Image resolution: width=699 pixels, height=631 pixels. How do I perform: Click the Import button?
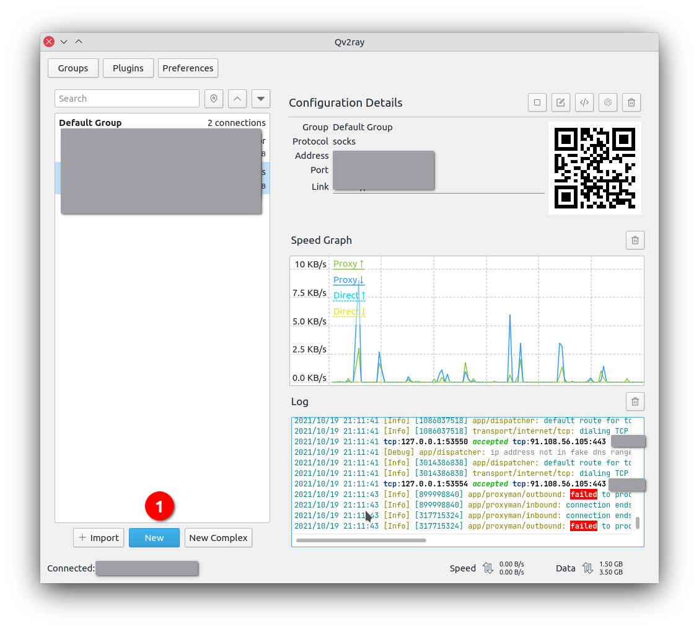coord(99,538)
